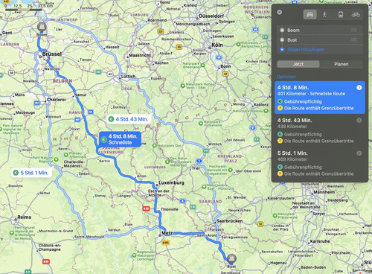Click the Boom start pin on map
This screenshot has width=372, height=274.
pos(42,26)
